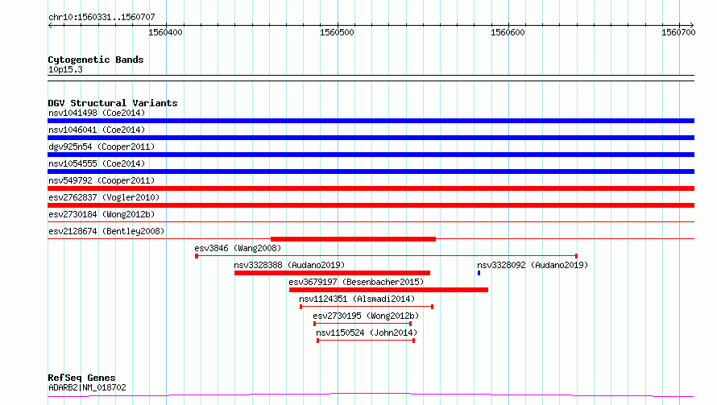Click the esv2128674 (Bentley2008) label
Screen dimensions: 717x405
coord(106,231)
